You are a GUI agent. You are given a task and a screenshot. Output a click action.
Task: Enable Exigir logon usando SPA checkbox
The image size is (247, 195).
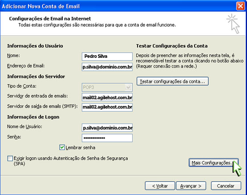coord(10,158)
